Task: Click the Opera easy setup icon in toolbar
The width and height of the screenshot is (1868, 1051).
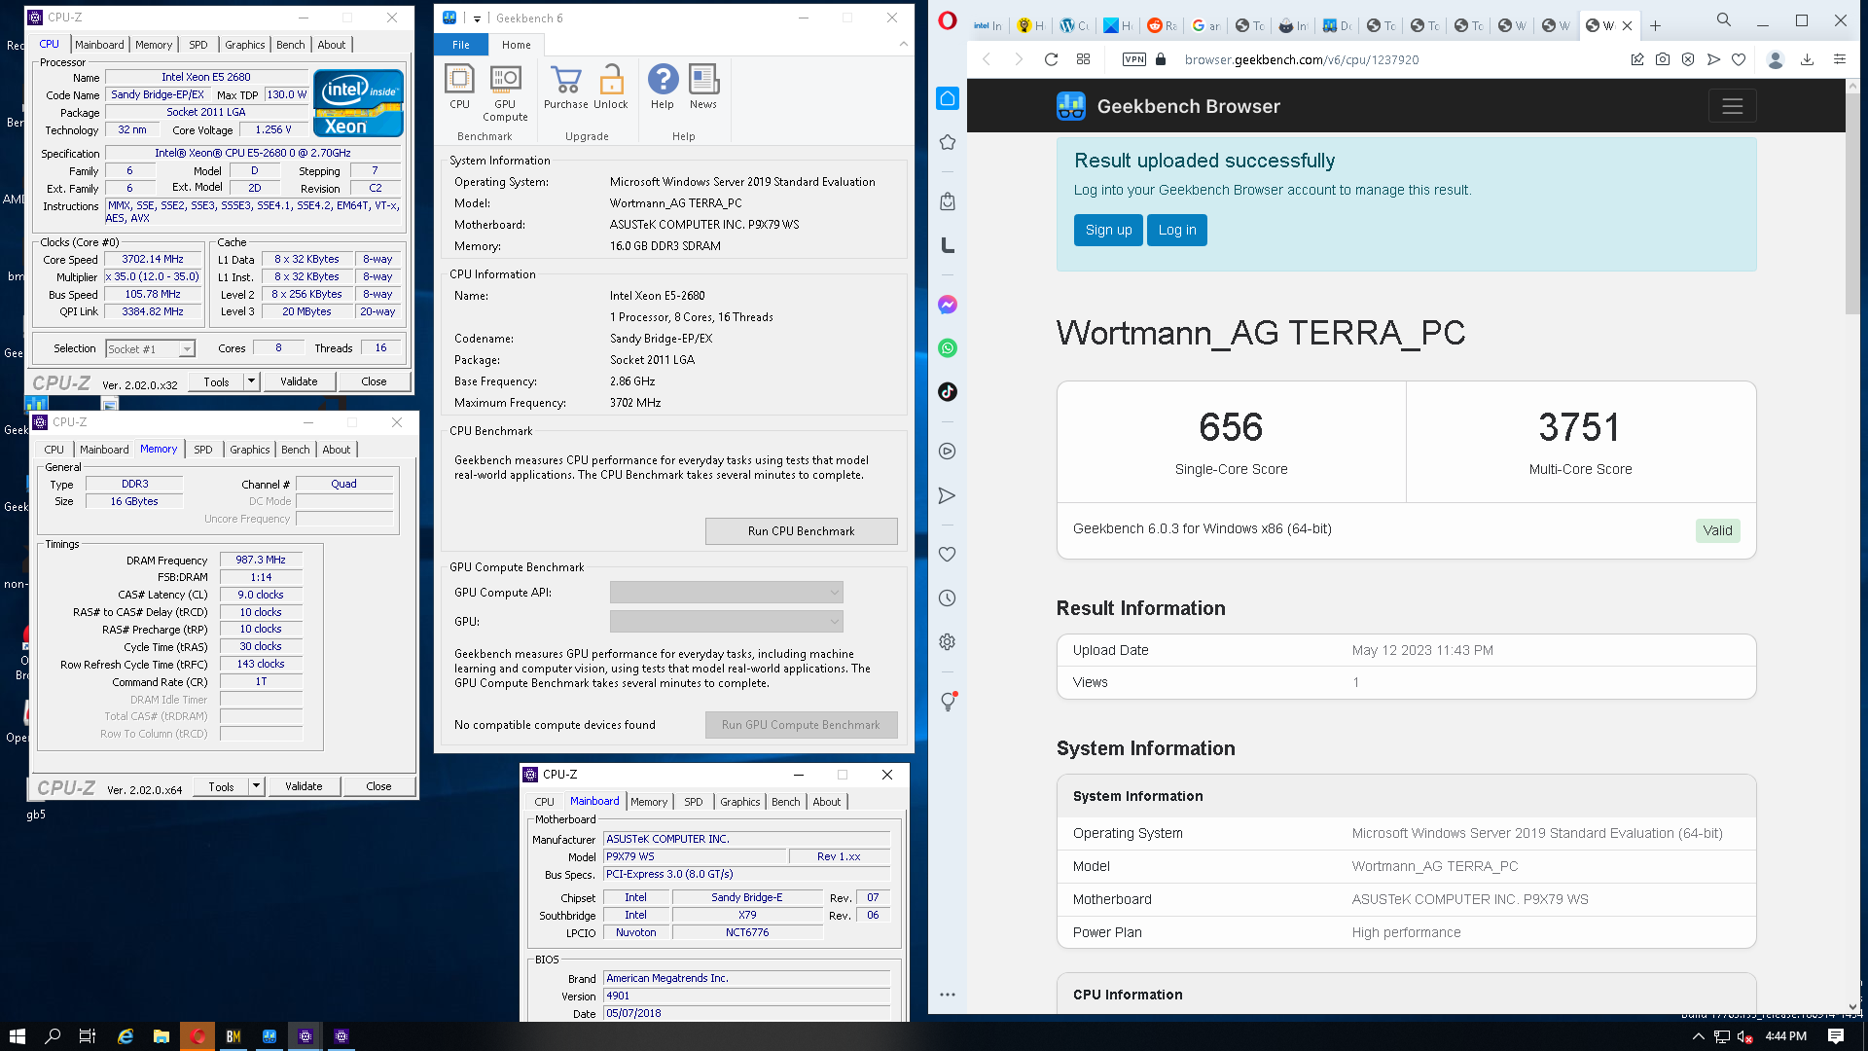Action: tap(1839, 59)
